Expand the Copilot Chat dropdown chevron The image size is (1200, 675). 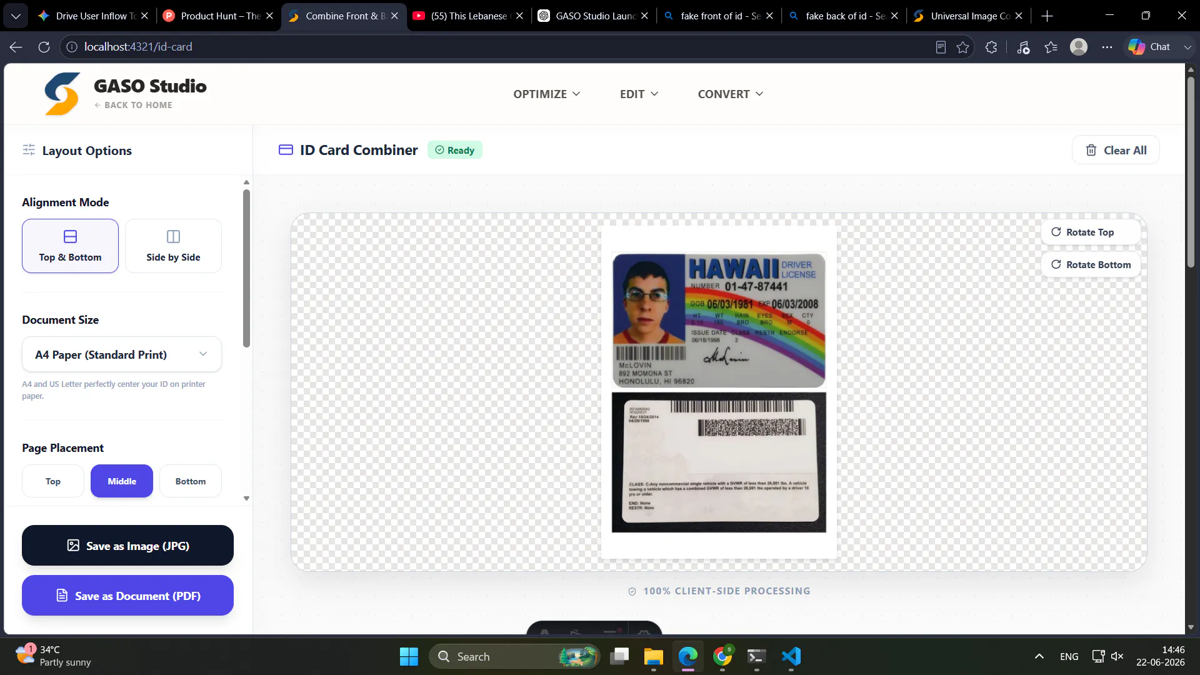pyautogui.click(x=1187, y=47)
